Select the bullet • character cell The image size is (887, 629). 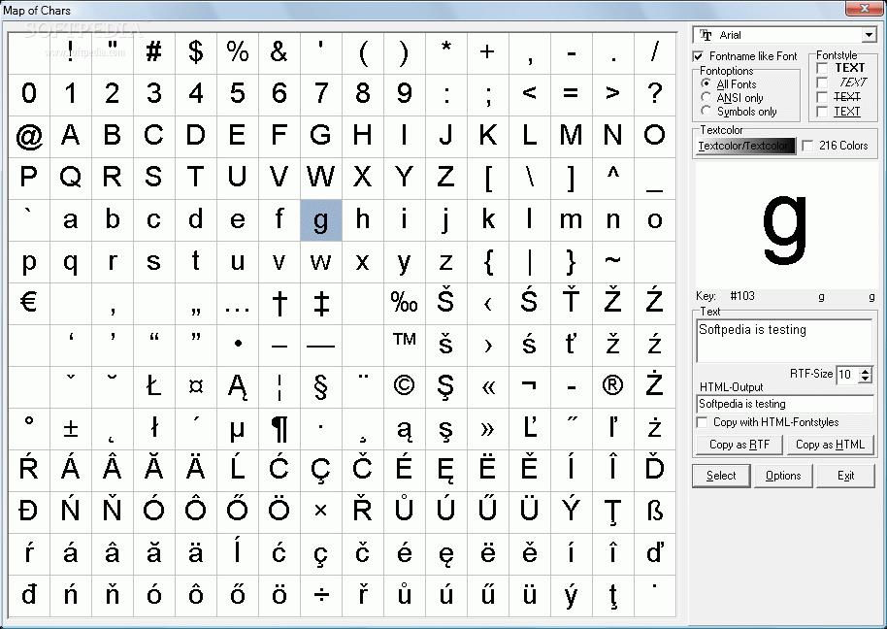pos(238,346)
